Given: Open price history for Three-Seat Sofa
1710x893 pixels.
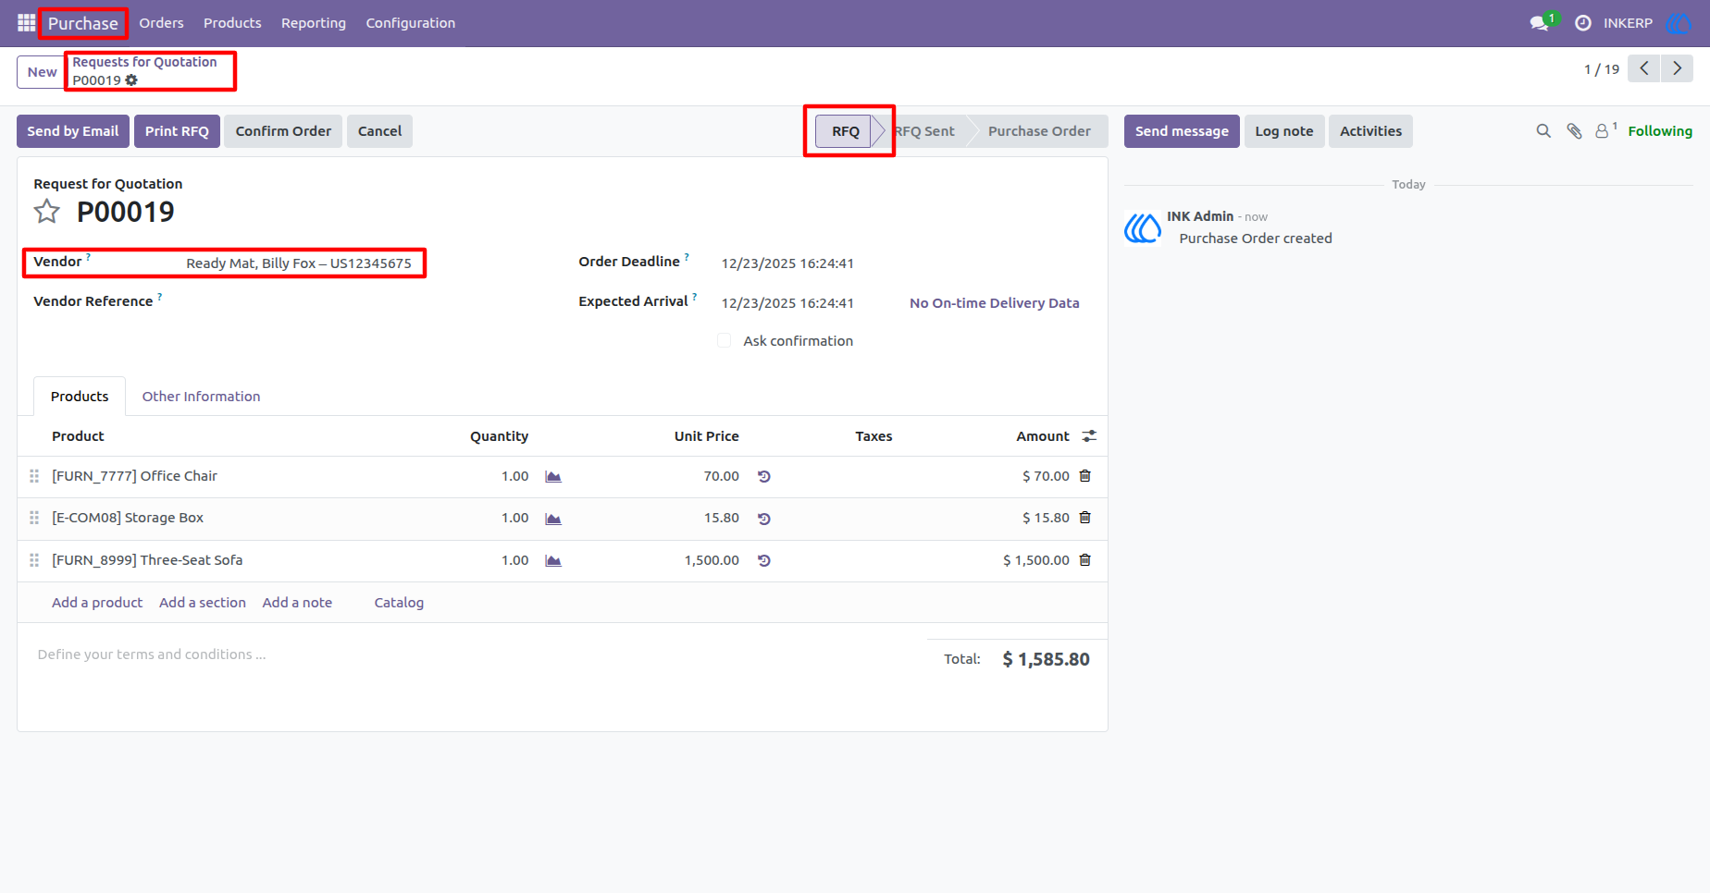Looking at the screenshot, I should 764,561.
